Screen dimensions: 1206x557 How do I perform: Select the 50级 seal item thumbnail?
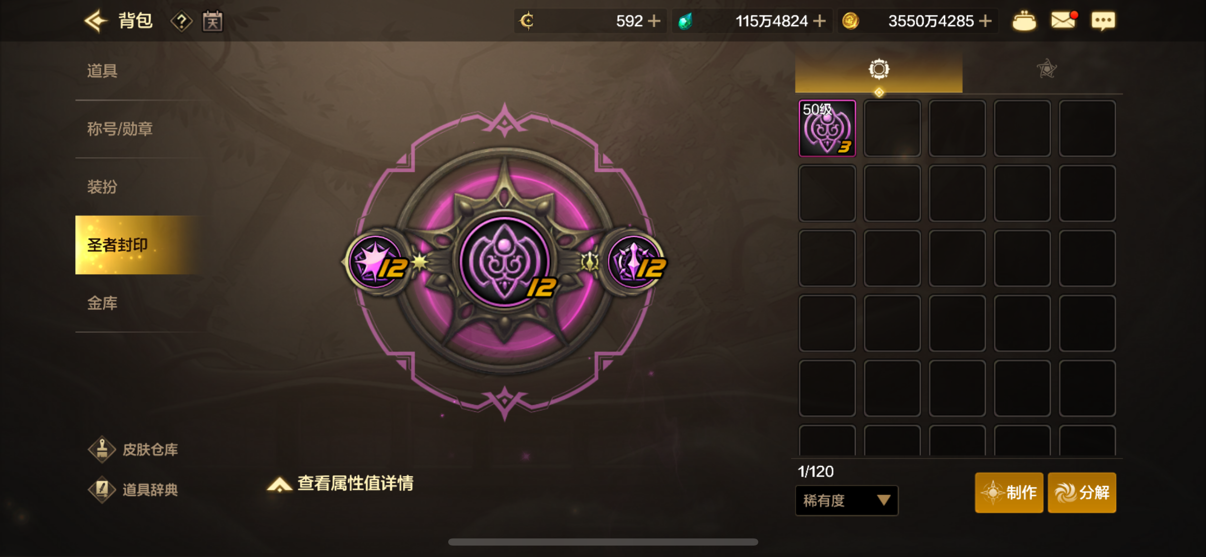click(x=827, y=128)
